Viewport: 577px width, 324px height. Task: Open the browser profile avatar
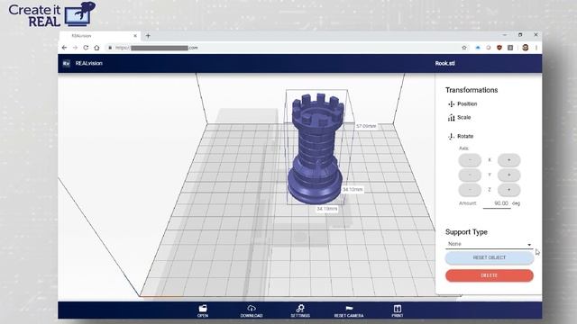[x=525, y=48]
